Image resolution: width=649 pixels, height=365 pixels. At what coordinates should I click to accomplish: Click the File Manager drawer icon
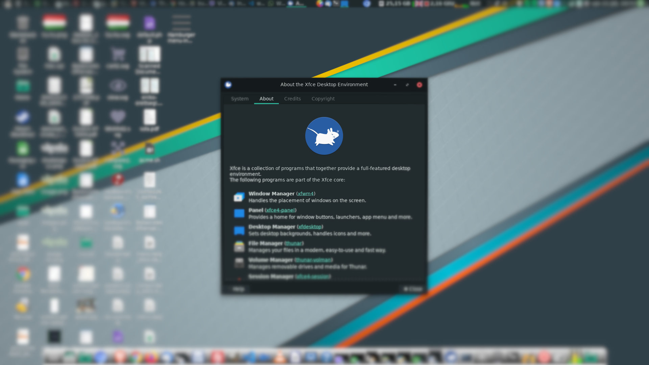239,246
